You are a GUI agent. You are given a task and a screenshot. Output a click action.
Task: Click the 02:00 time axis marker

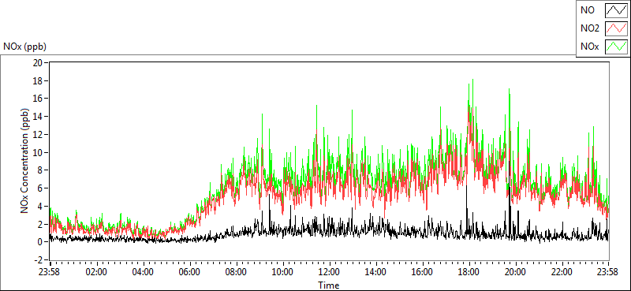tap(96, 272)
